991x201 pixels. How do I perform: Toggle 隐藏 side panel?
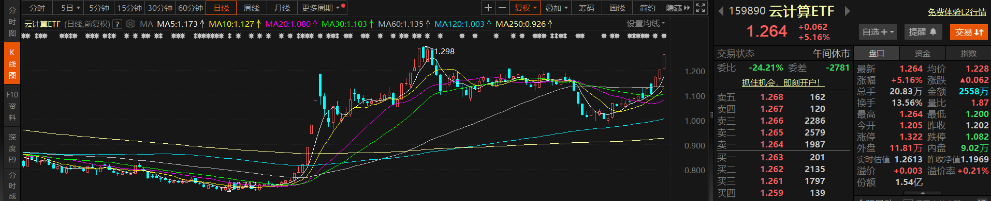click(678, 8)
